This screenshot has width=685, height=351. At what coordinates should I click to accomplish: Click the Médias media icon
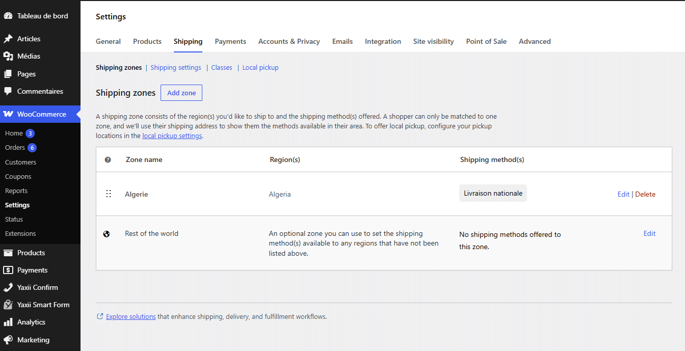click(8, 56)
